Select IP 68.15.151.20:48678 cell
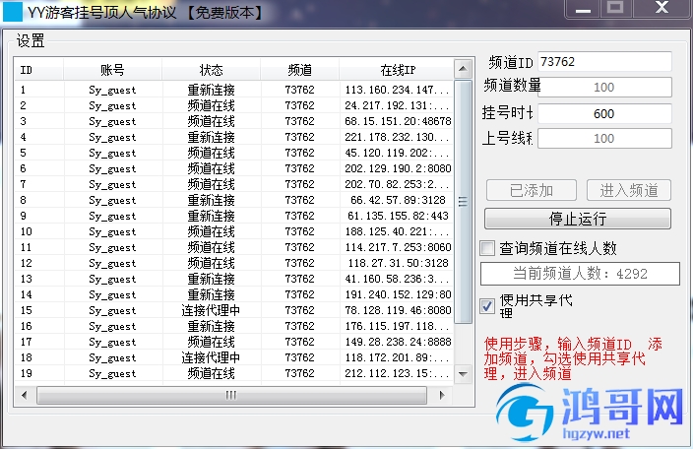 (397, 121)
